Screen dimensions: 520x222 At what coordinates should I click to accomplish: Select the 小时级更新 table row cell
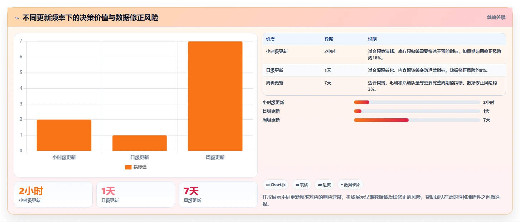pyautogui.click(x=277, y=51)
